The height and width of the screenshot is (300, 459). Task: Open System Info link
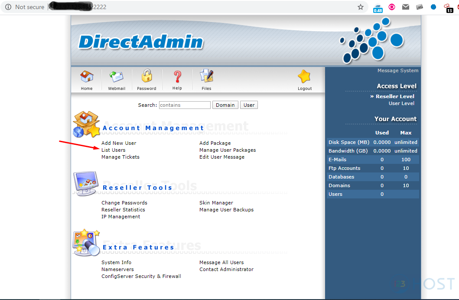116,263
